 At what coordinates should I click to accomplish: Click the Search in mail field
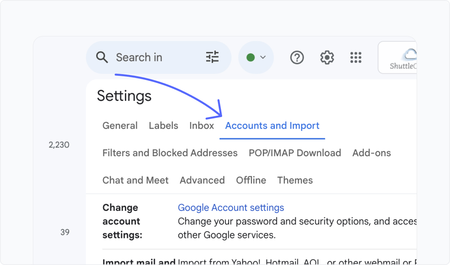coord(159,57)
